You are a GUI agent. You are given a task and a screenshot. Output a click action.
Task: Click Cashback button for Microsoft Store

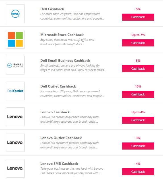pyautogui.click(x=138, y=43)
